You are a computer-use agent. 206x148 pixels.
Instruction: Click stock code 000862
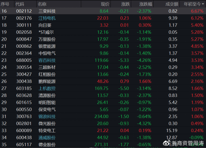coord(24,46)
